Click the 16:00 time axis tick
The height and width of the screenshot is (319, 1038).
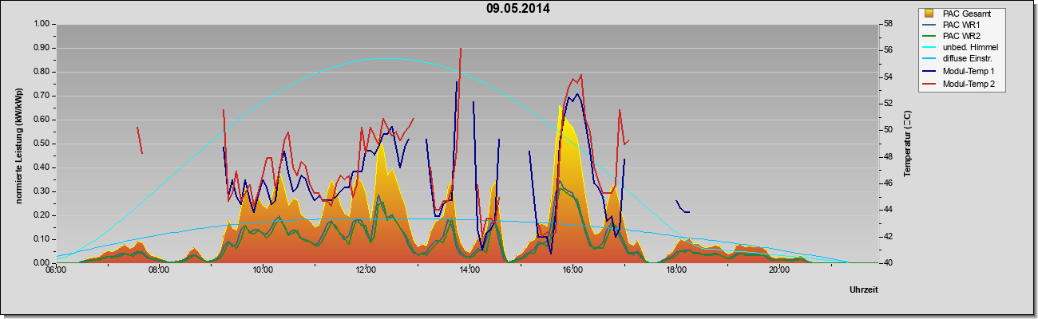pos(572,270)
